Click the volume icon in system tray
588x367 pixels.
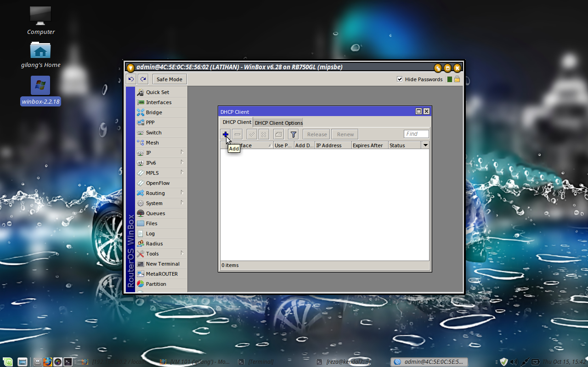click(514, 361)
